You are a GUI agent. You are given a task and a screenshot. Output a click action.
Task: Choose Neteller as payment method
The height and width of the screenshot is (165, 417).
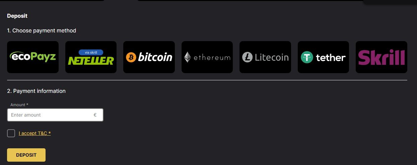click(91, 57)
